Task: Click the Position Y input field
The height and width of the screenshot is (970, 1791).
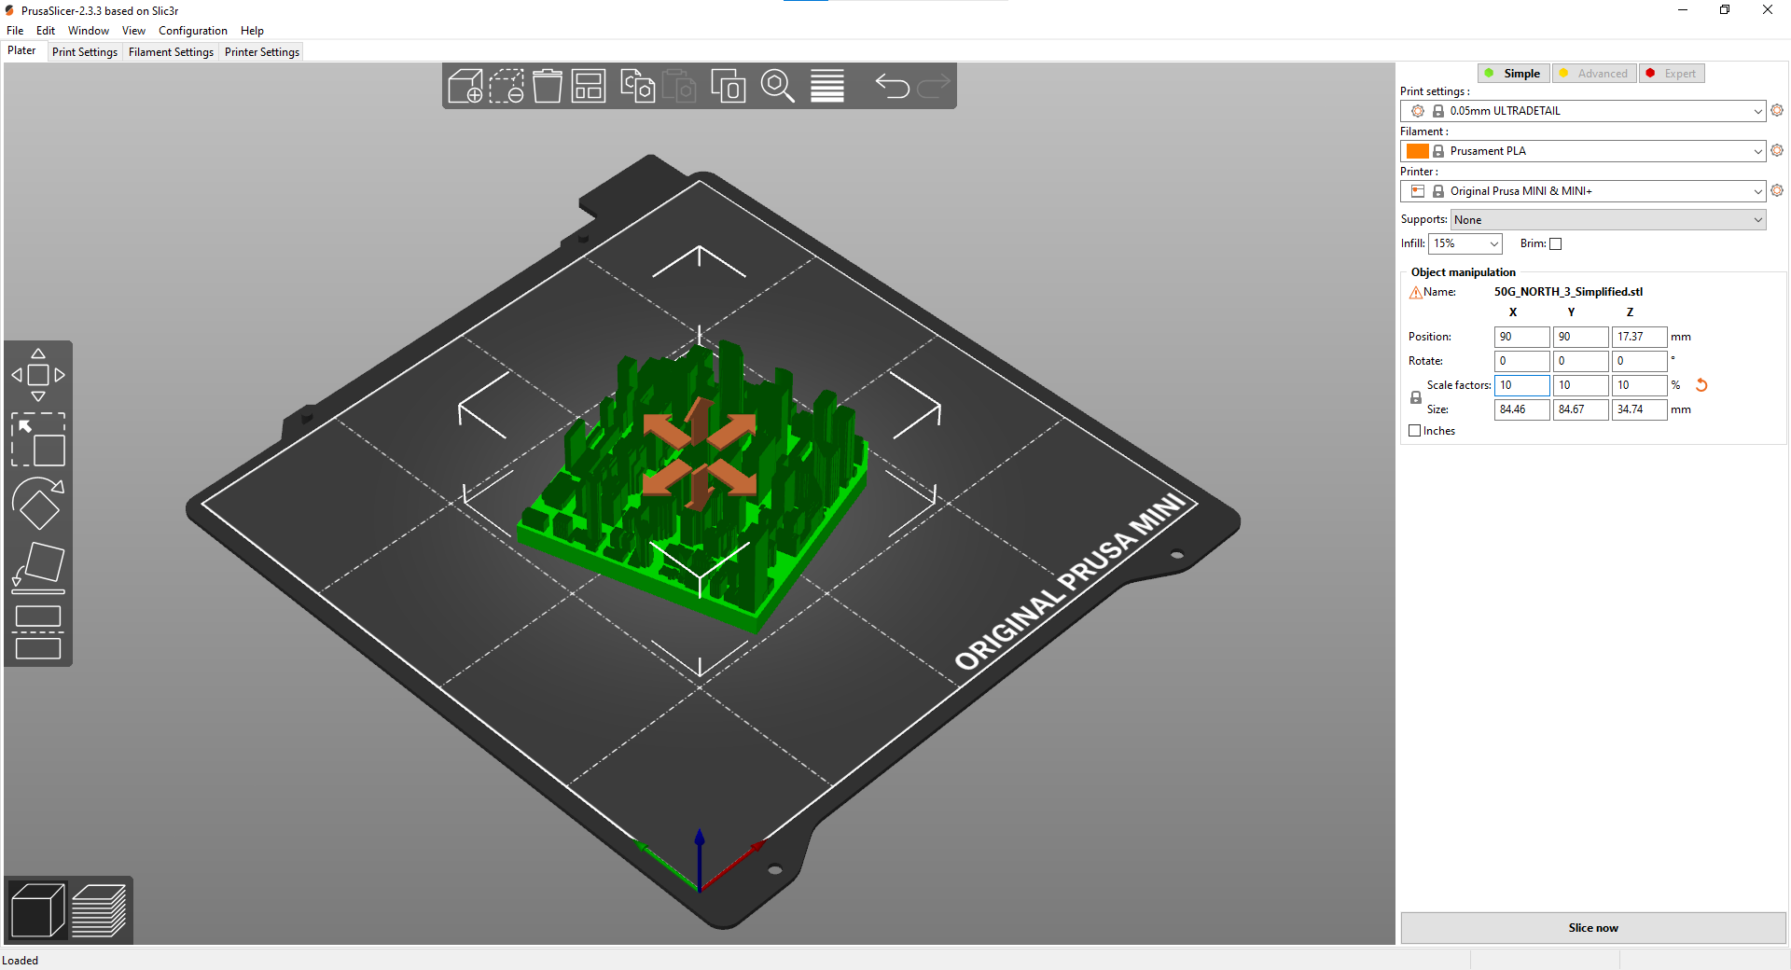Action: point(1580,337)
